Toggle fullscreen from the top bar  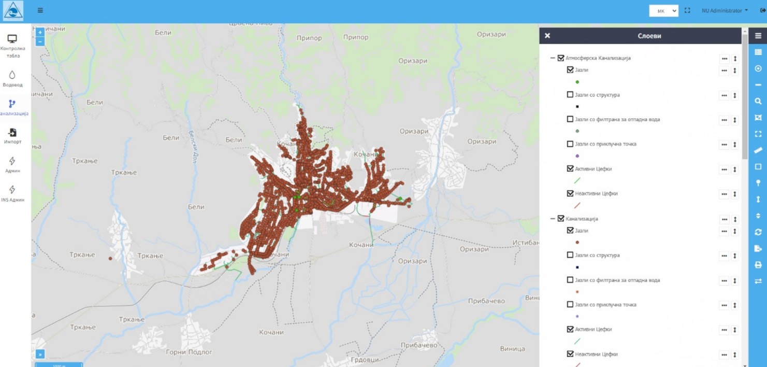coord(687,10)
